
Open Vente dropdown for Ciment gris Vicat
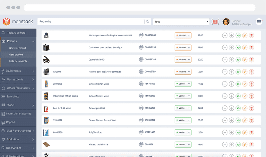click(183, 108)
